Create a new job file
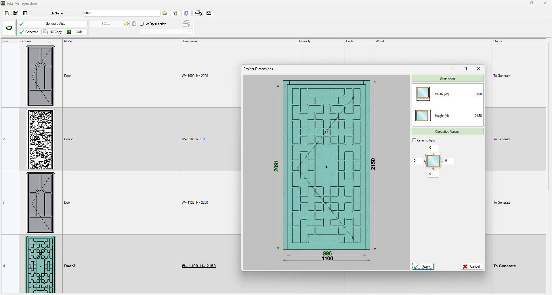 [7, 13]
